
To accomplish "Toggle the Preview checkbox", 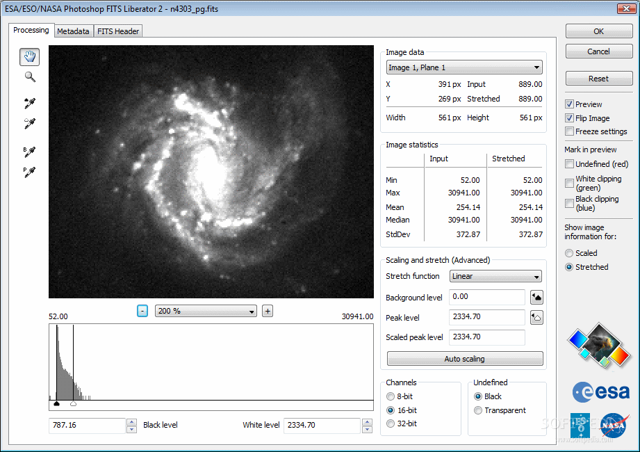I will [569, 104].
